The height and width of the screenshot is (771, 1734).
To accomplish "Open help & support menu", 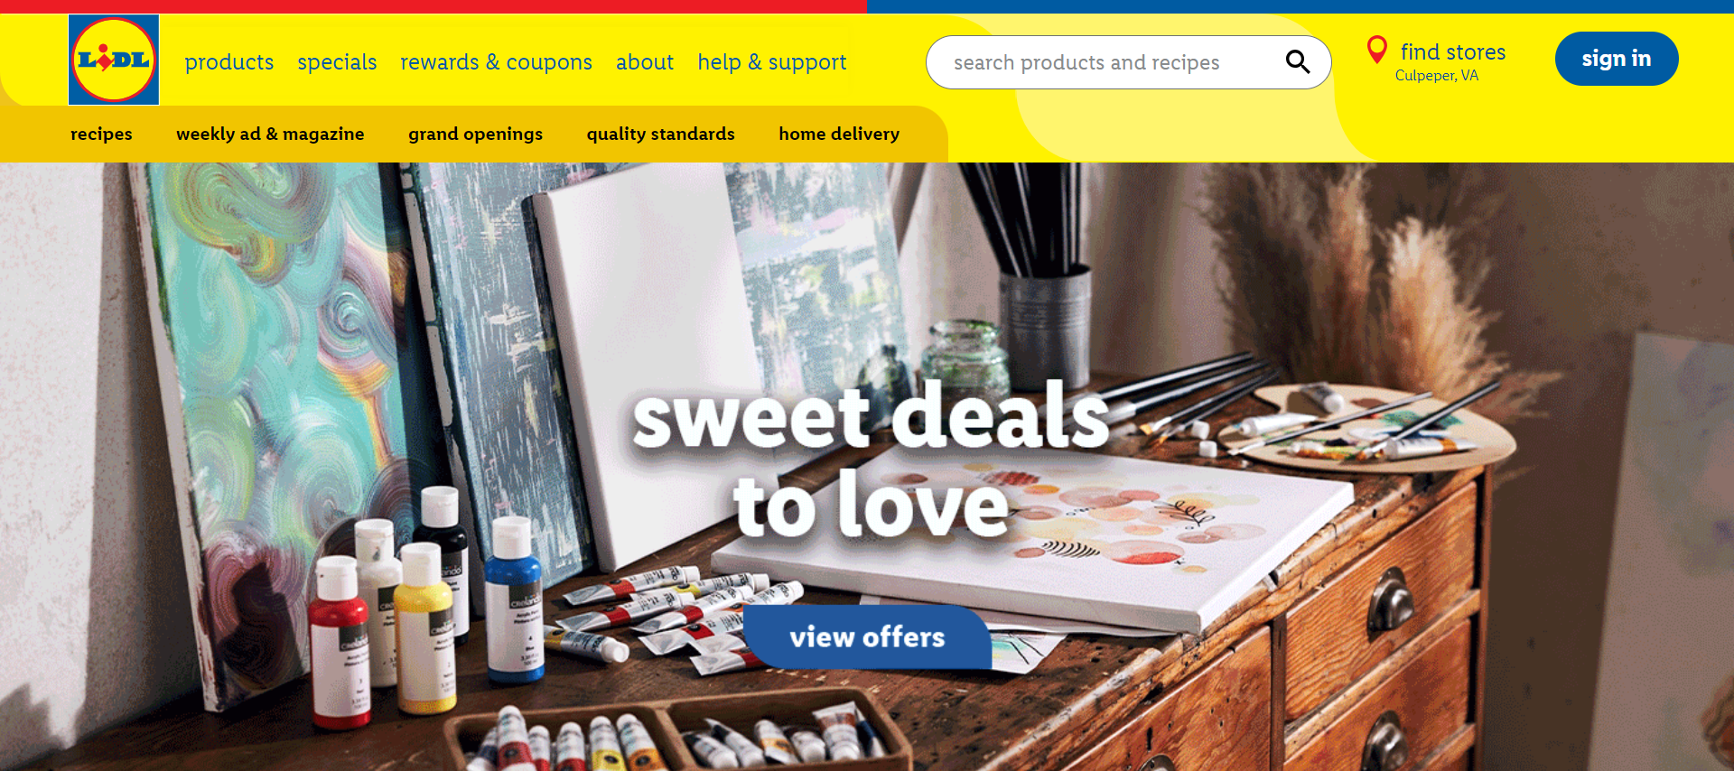I will 772,62.
